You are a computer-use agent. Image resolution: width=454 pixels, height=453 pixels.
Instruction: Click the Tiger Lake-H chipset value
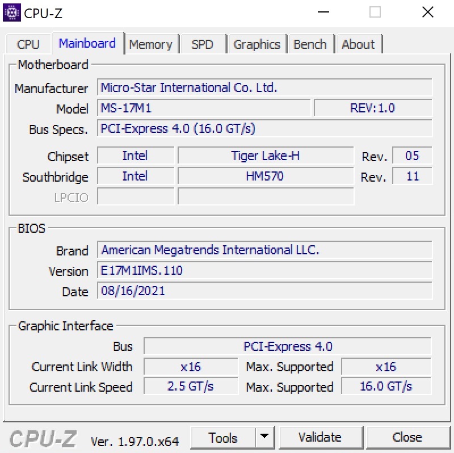266,156
